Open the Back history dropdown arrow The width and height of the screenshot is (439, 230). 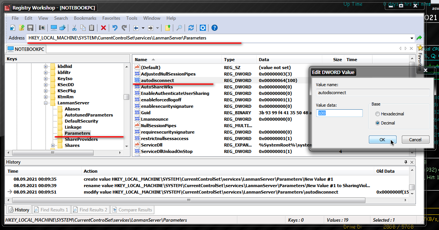point(143,28)
